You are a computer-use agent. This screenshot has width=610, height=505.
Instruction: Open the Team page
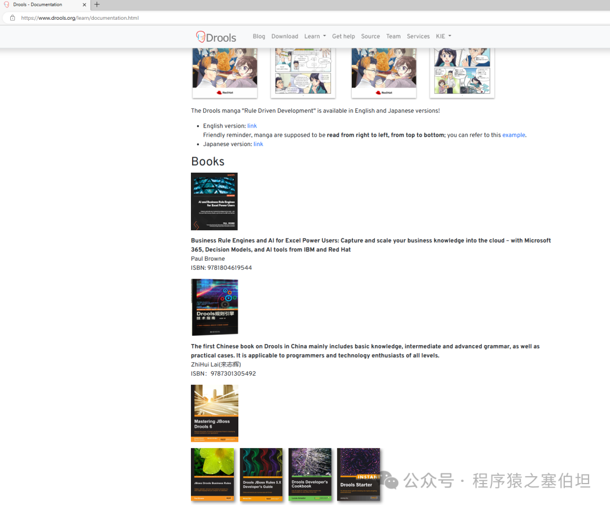pos(393,36)
